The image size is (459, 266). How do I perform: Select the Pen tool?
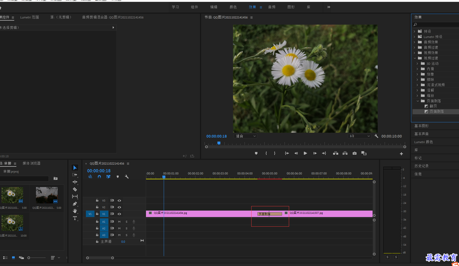(75, 204)
